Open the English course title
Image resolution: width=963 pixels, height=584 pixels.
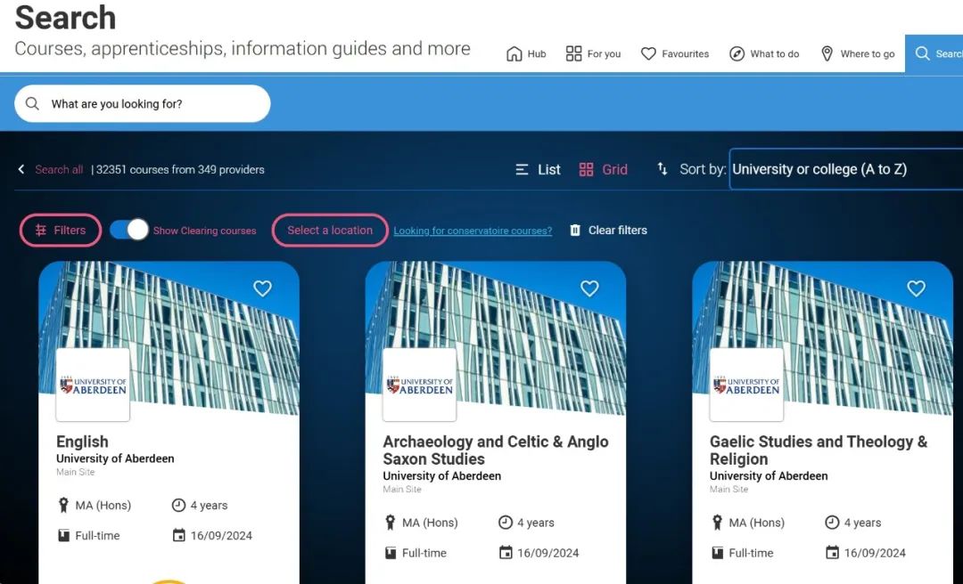pos(82,442)
